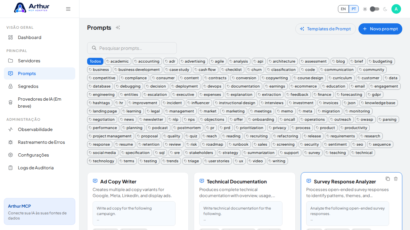Open the Survey Response Analyzer prompt
The image size is (410, 230).
345,181
